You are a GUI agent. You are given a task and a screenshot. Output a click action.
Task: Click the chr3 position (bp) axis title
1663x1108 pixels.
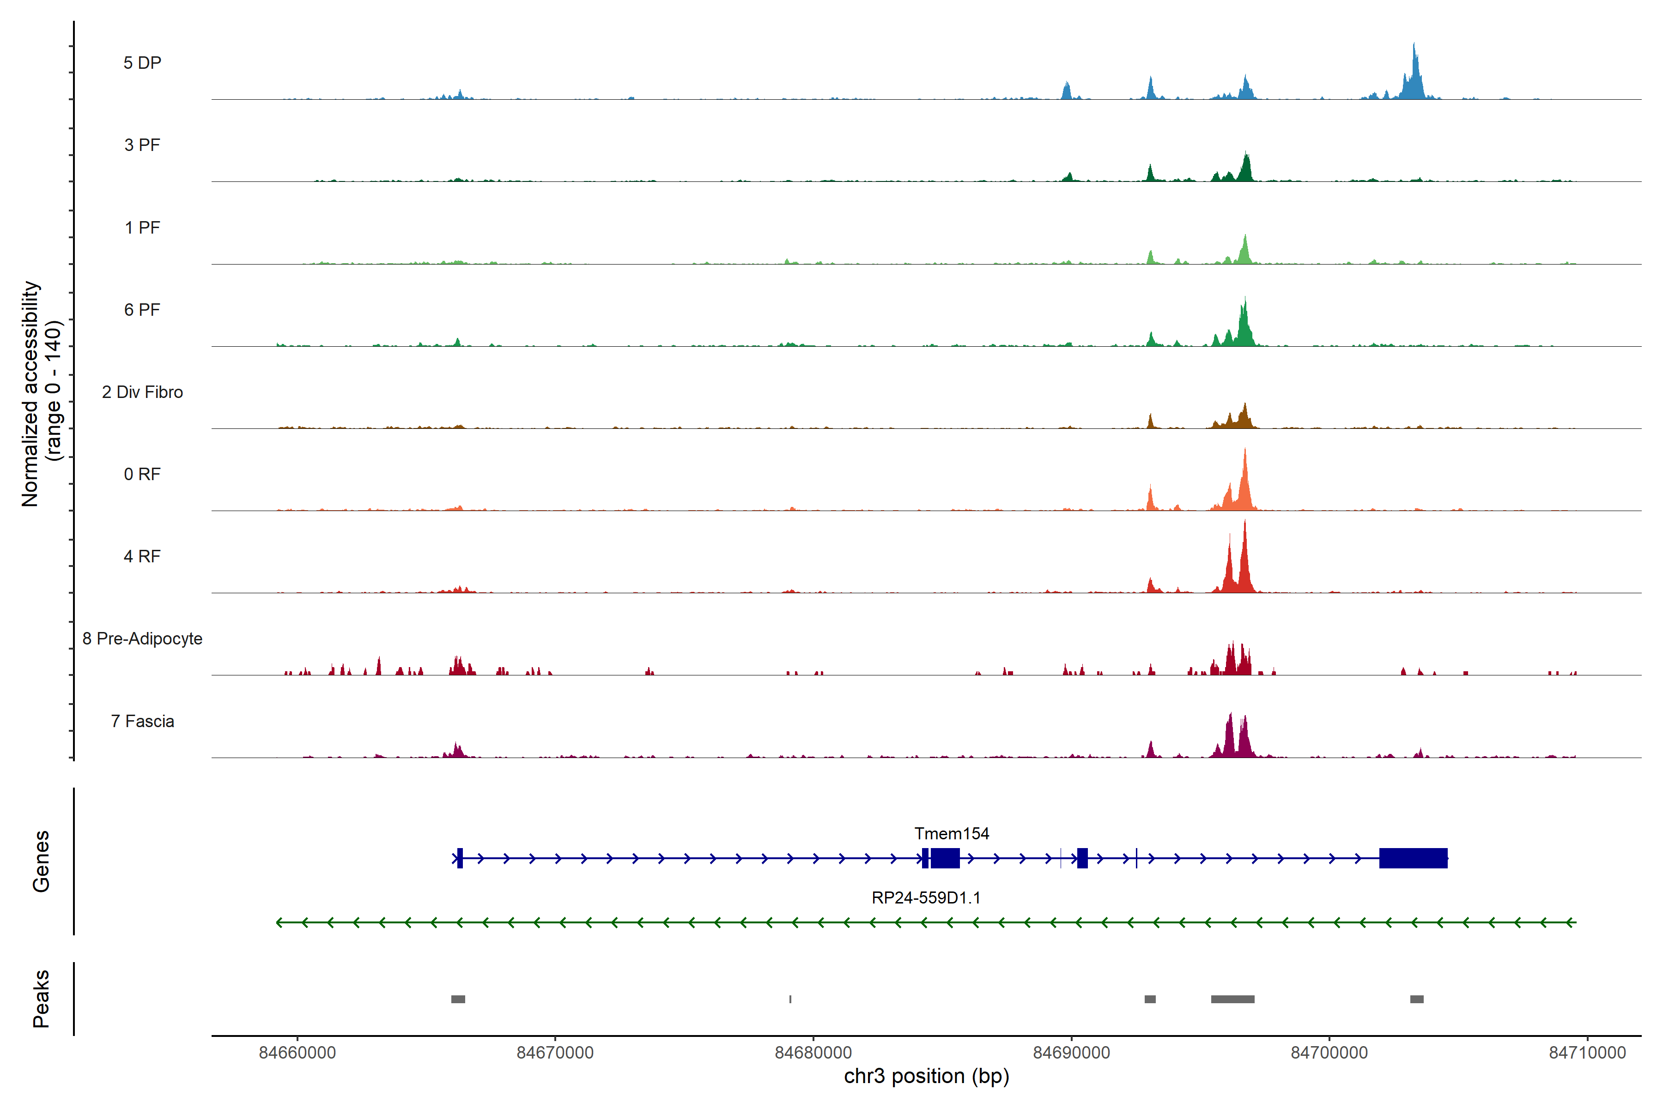[926, 1076]
